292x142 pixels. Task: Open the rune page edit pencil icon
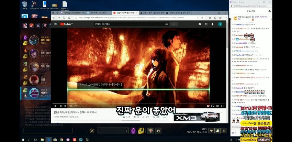click(92, 131)
